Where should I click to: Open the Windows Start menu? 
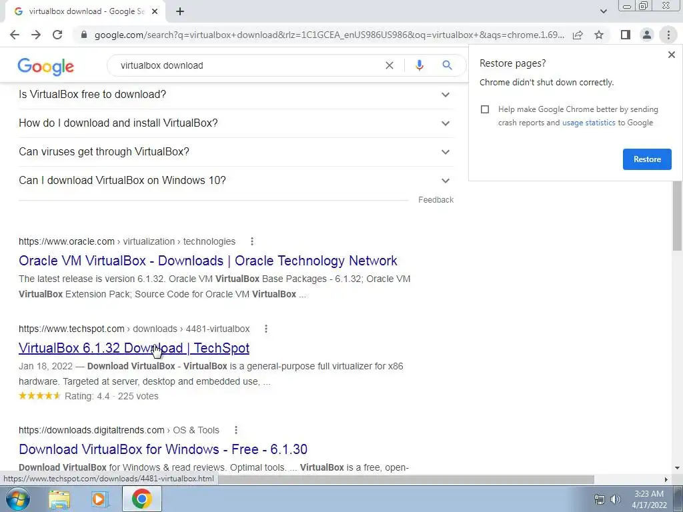(x=17, y=499)
